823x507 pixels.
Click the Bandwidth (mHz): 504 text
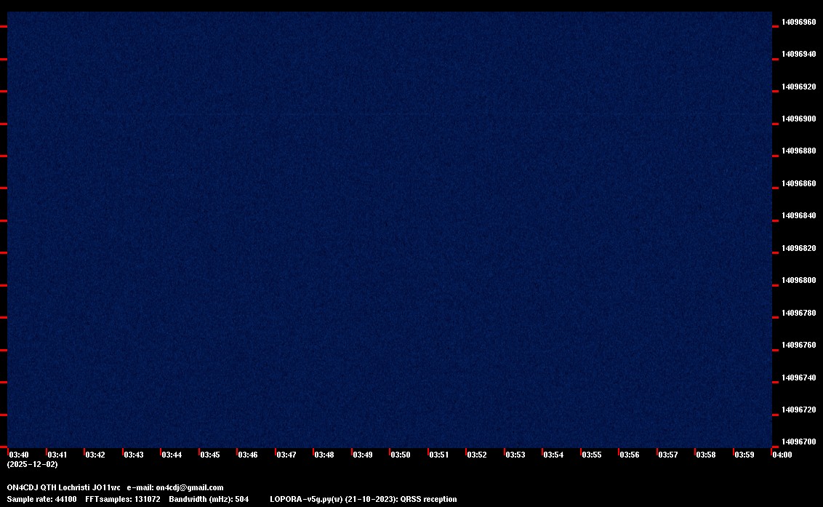(209, 499)
